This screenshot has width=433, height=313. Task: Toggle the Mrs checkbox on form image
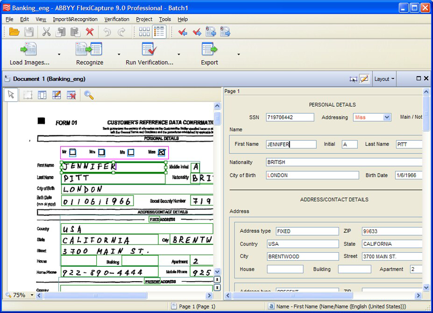pos(102,152)
